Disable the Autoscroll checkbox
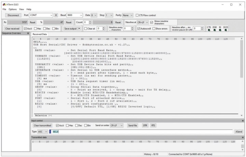Screen dimensions: 246x157 tap(139, 28)
